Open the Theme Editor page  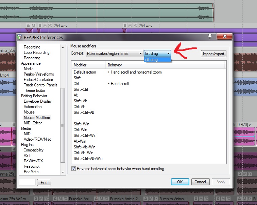coord(35,90)
